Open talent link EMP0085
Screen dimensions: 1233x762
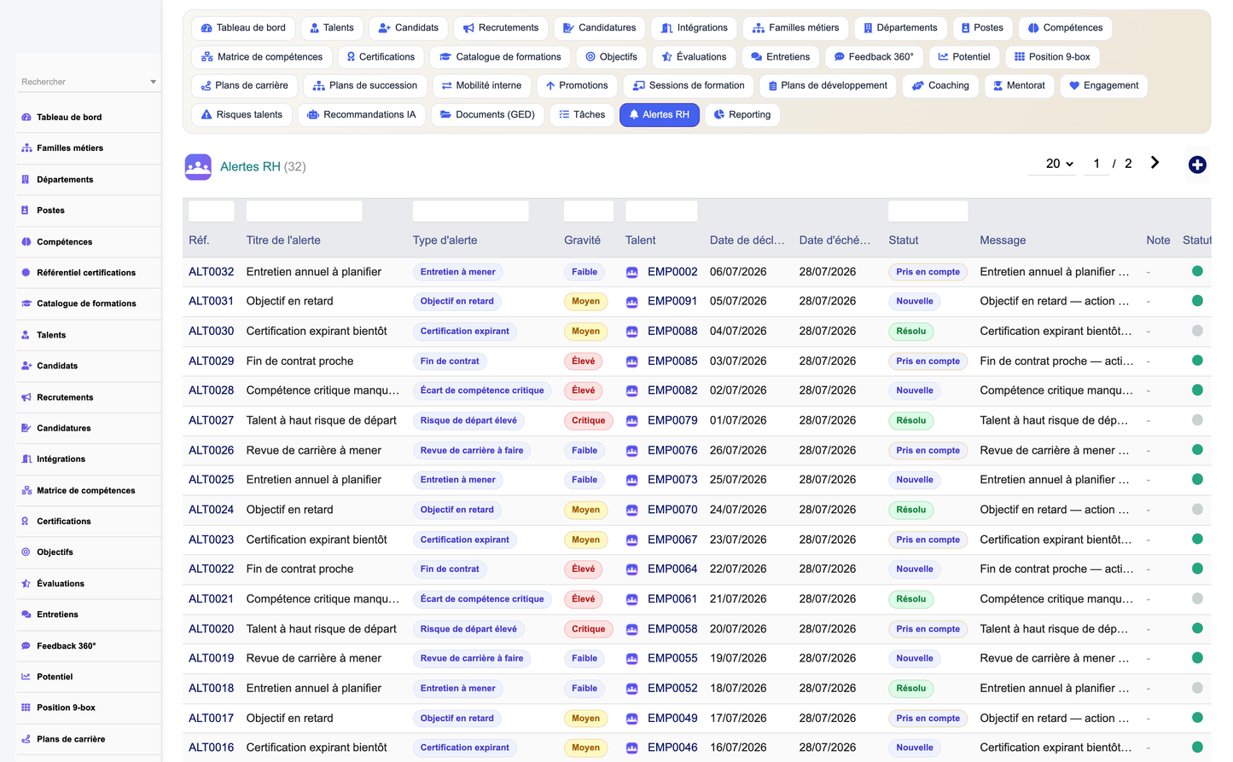[672, 361]
